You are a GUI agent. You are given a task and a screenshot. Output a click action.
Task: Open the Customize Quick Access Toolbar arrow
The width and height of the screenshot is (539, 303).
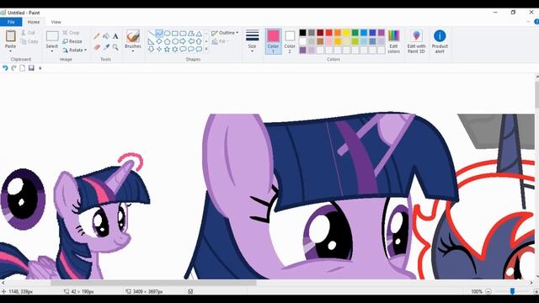click(x=40, y=68)
